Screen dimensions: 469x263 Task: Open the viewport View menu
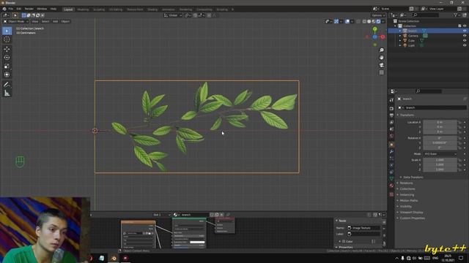(35, 21)
